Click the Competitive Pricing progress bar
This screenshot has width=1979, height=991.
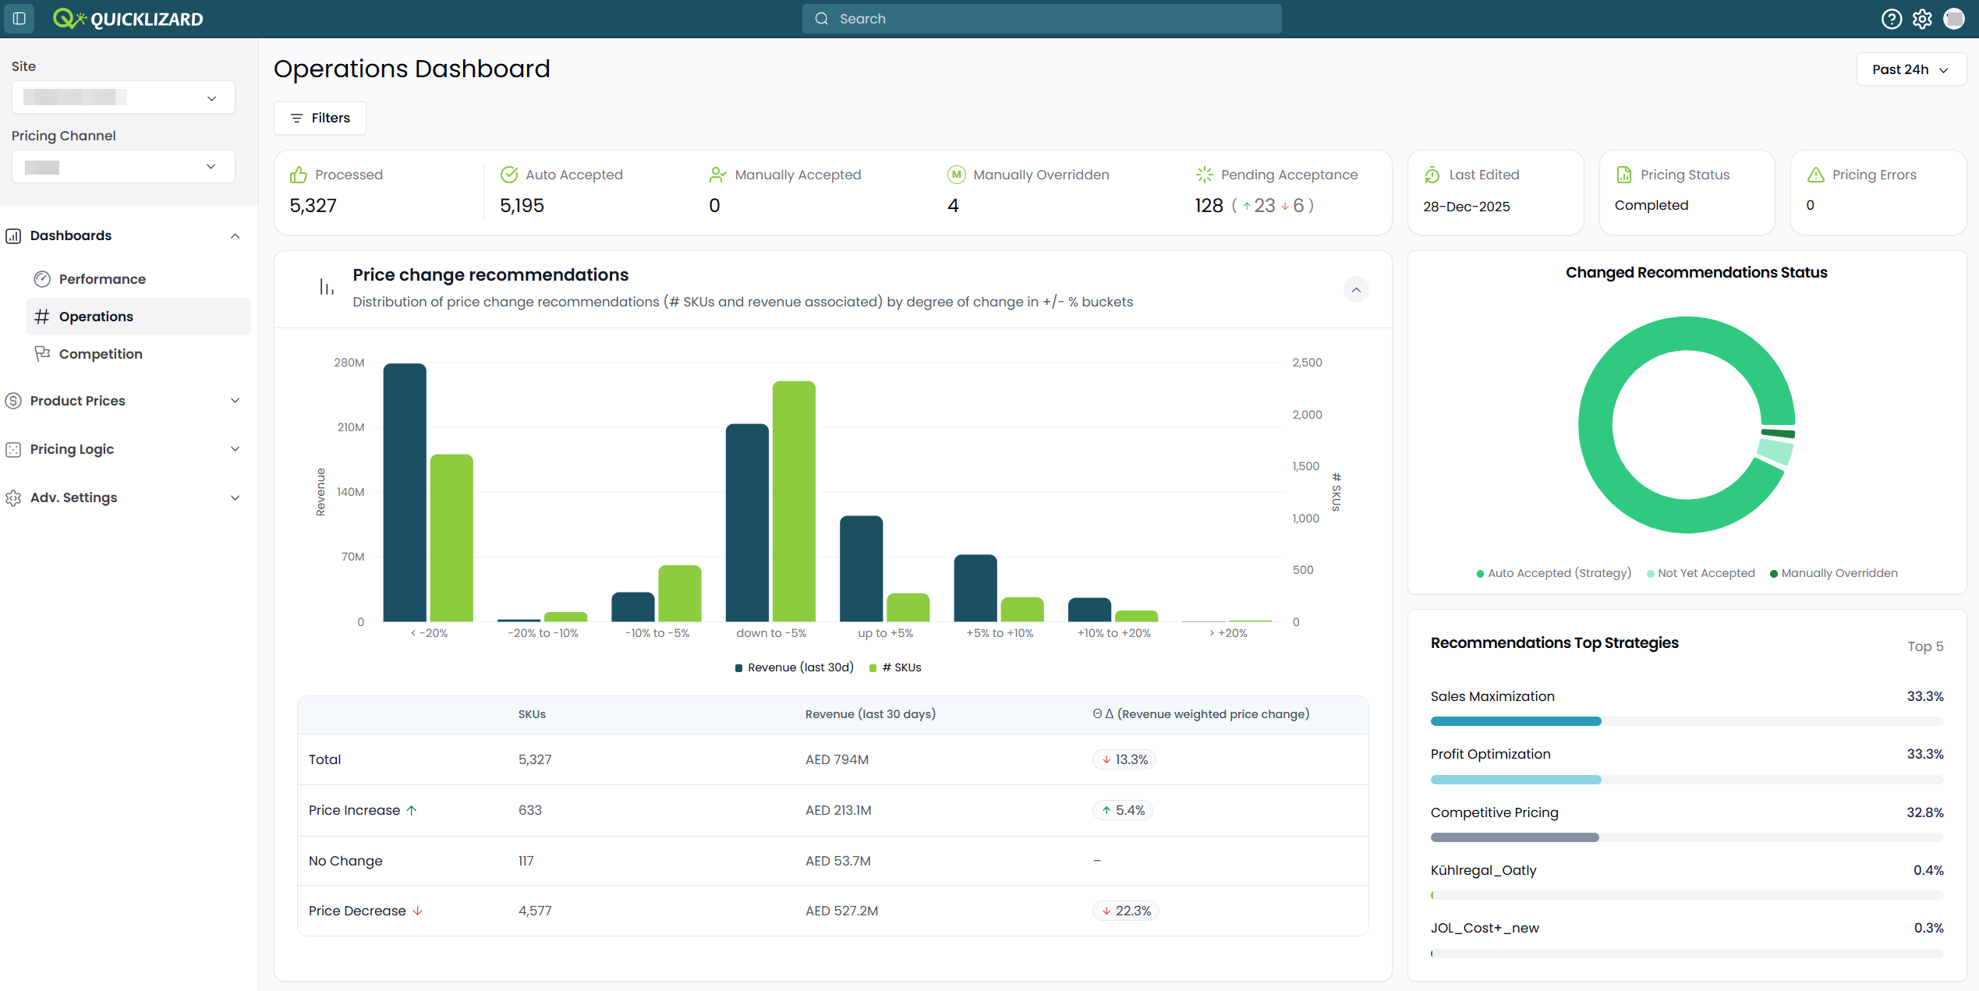pos(1687,837)
